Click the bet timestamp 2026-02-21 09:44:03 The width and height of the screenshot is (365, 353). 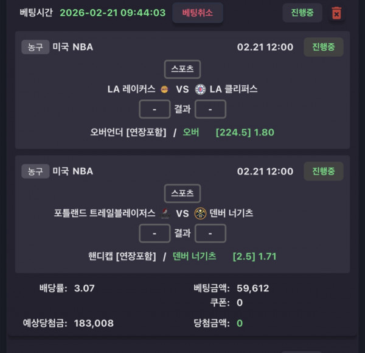(x=113, y=13)
